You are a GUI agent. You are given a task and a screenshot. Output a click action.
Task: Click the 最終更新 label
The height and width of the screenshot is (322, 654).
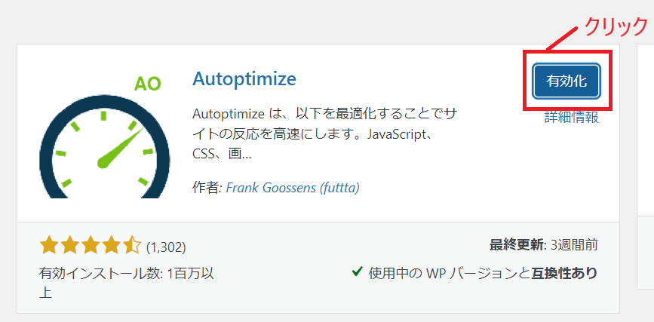point(516,245)
